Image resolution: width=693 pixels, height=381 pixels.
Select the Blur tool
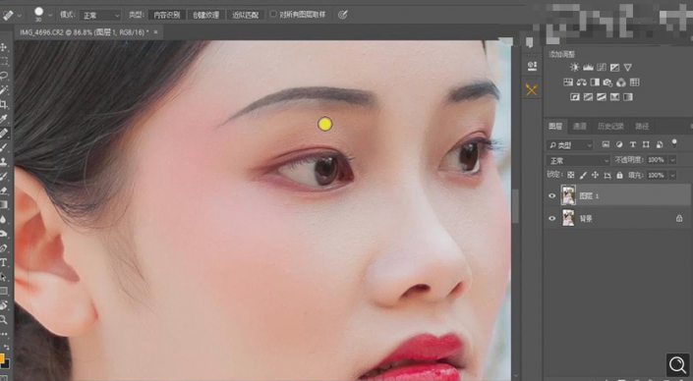pos(4,219)
